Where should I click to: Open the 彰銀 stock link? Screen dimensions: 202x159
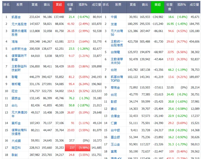pyautogui.click(x=114, y=102)
